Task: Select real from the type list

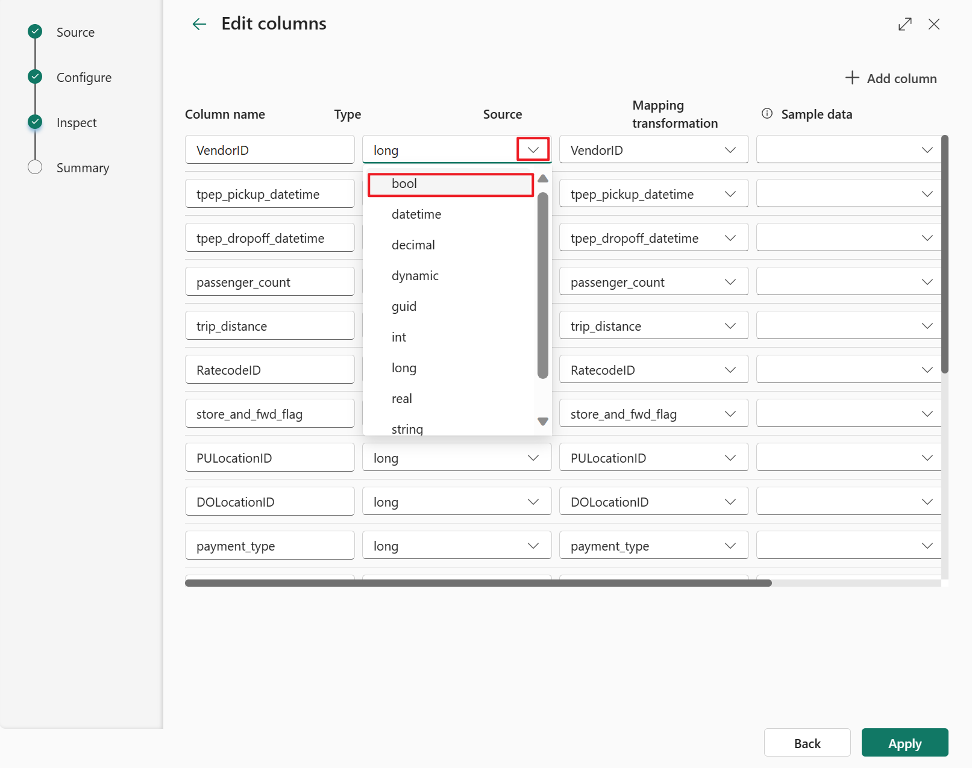Action: click(451, 399)
